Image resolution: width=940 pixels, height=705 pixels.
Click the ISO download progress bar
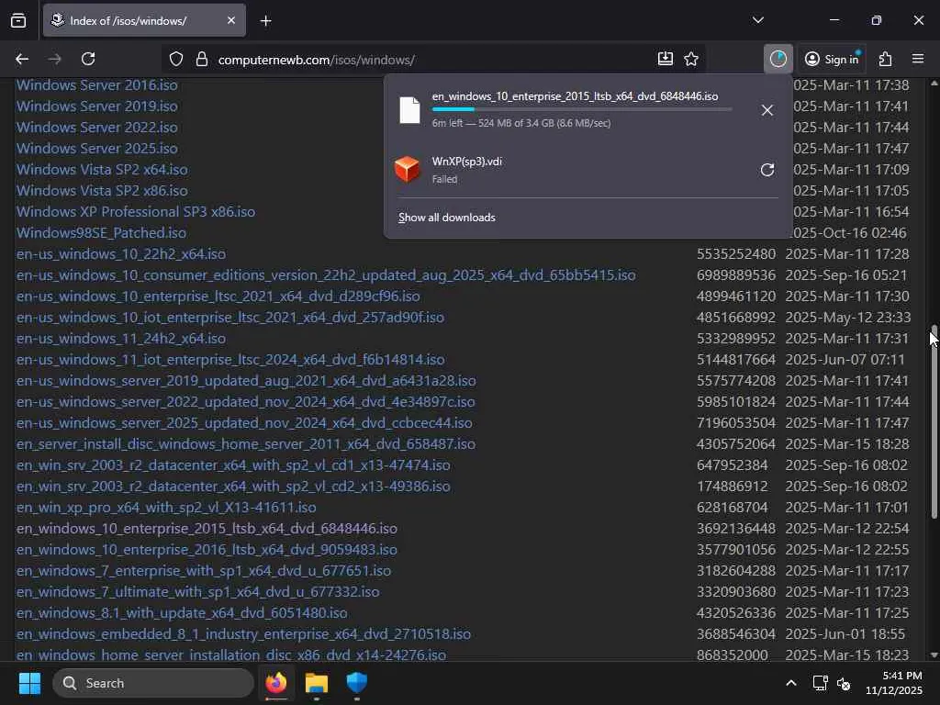point(581,109)
